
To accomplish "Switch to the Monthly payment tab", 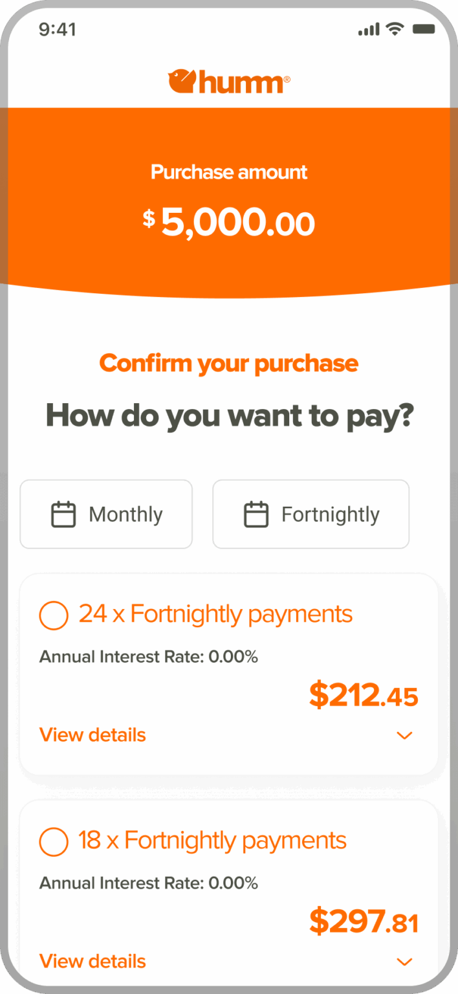I will click(106, 513).
